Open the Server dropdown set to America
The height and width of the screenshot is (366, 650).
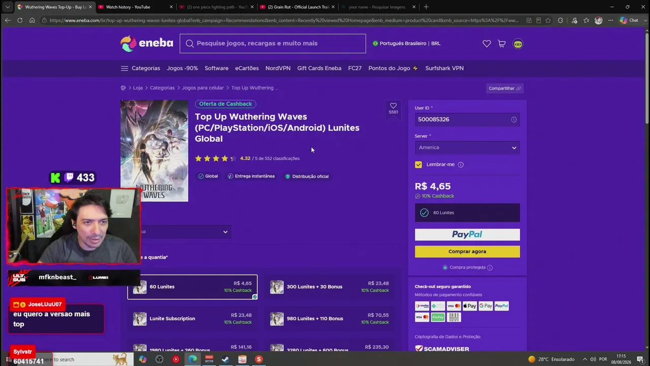(467, 147)
